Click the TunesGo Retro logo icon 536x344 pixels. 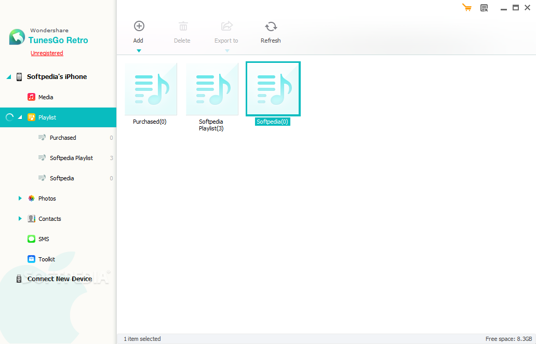[17, 37]
